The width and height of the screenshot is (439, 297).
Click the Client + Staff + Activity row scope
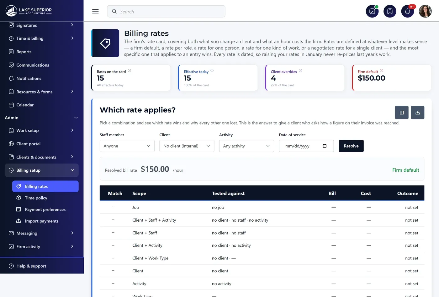click(x=154, y=220)
